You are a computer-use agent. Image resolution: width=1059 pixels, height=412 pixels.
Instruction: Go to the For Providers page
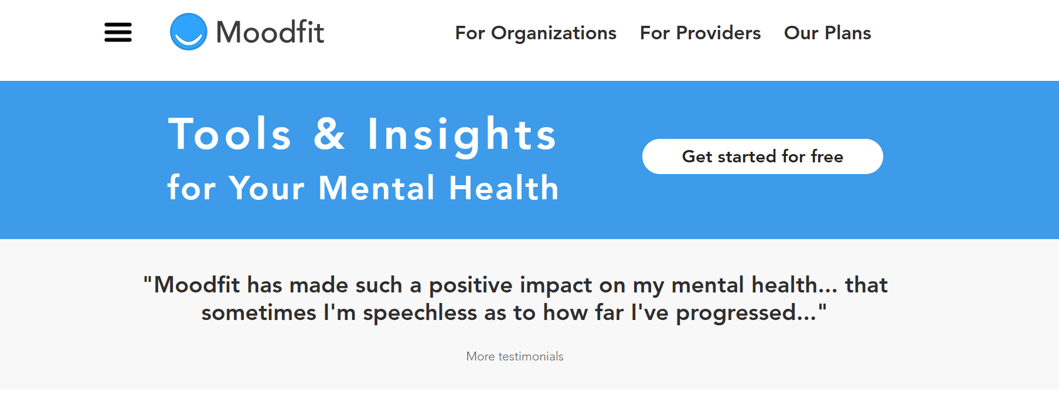(700, 33)
